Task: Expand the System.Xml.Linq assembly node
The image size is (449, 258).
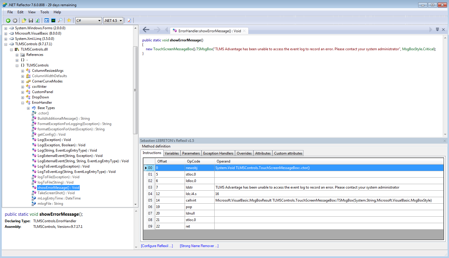Action: 6,39
